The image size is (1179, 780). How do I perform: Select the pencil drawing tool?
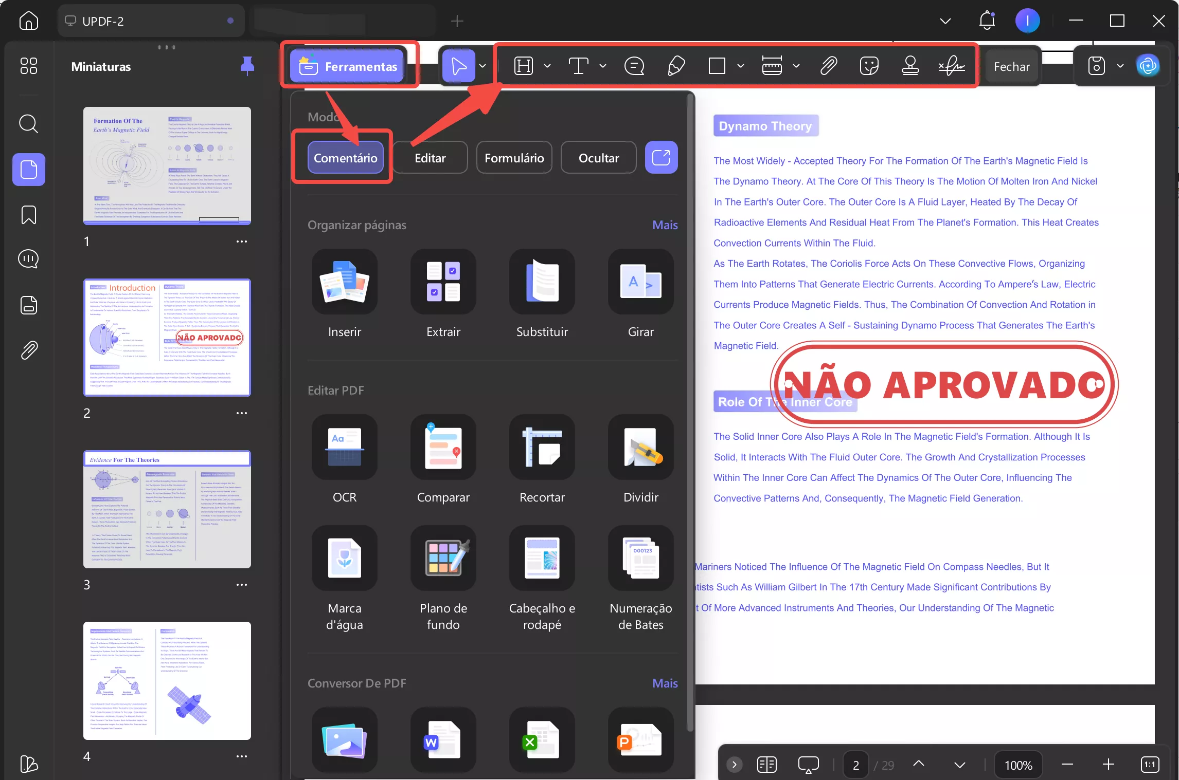(675, 66)
